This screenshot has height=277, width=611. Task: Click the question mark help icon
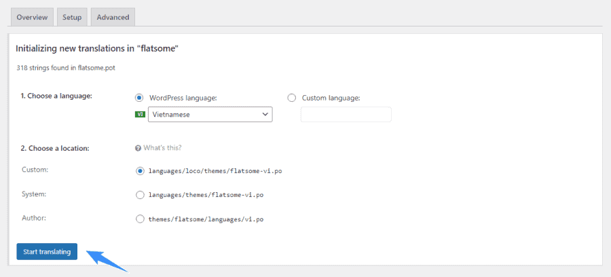click(x=138, y=148)
